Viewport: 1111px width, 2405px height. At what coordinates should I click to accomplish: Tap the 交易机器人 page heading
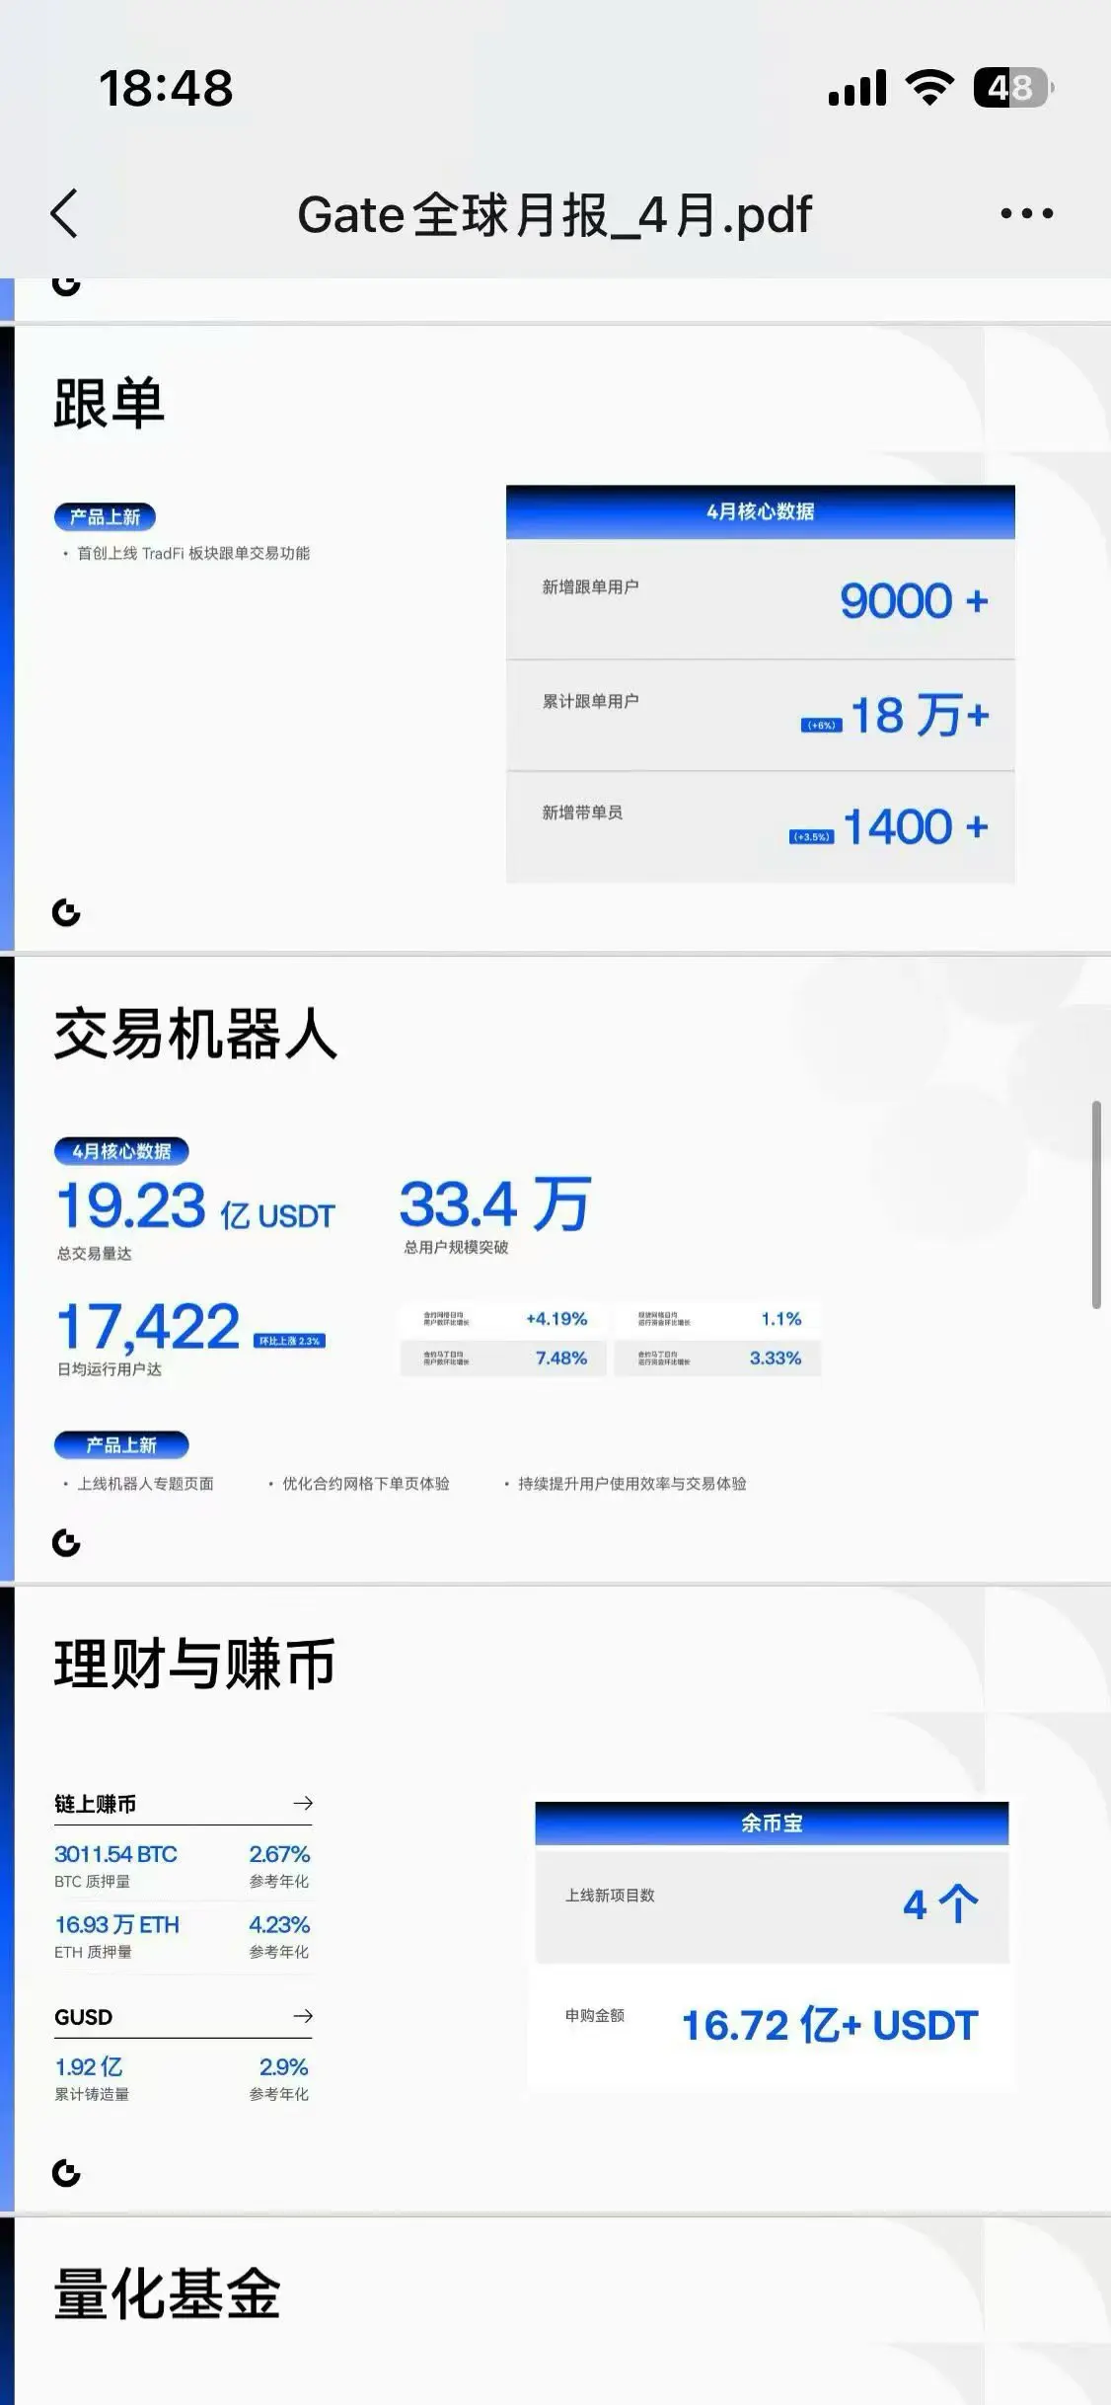[x=195, y=1034]
